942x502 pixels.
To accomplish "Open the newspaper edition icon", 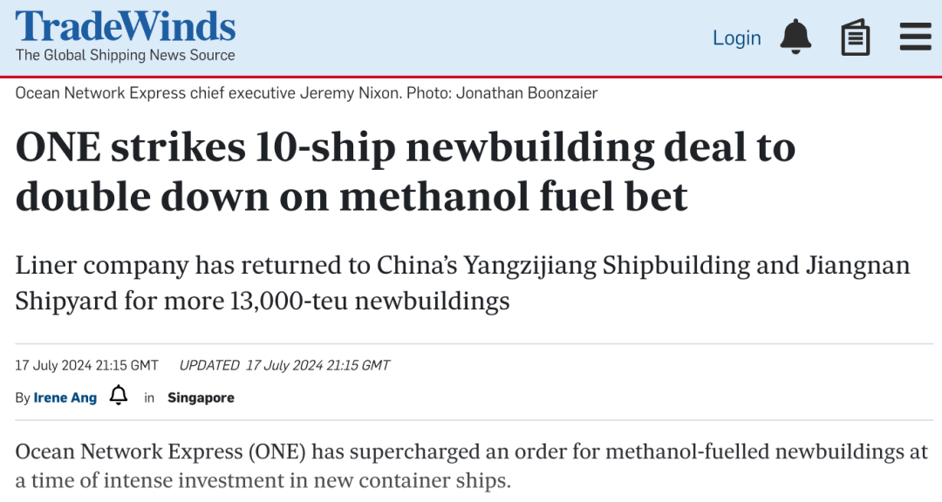I will [856, 37].
